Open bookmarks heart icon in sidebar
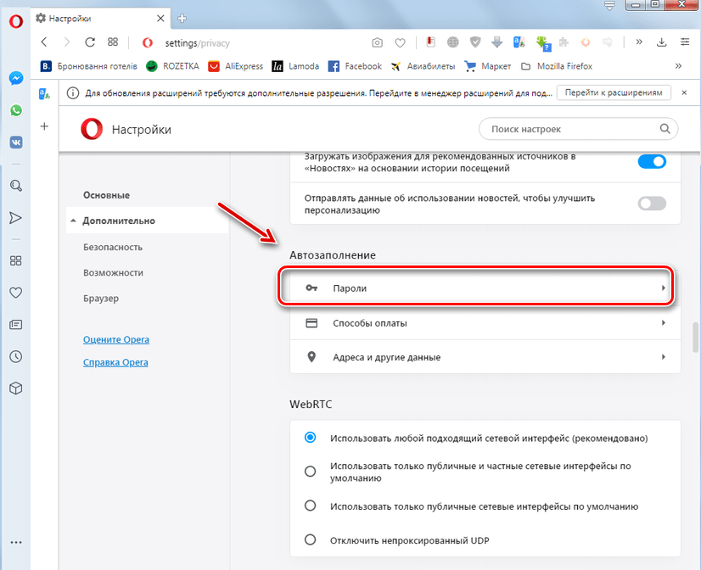 15,293
